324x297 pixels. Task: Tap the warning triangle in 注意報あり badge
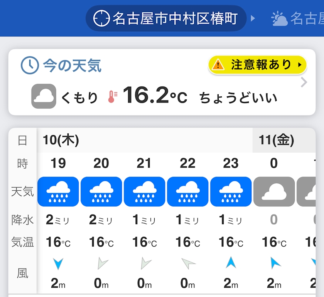click(x=218, y=65)
